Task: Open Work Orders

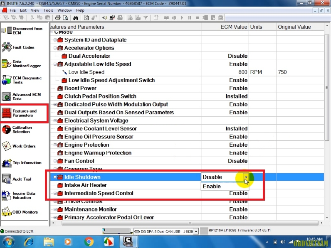Action: (x=19, y=146)
